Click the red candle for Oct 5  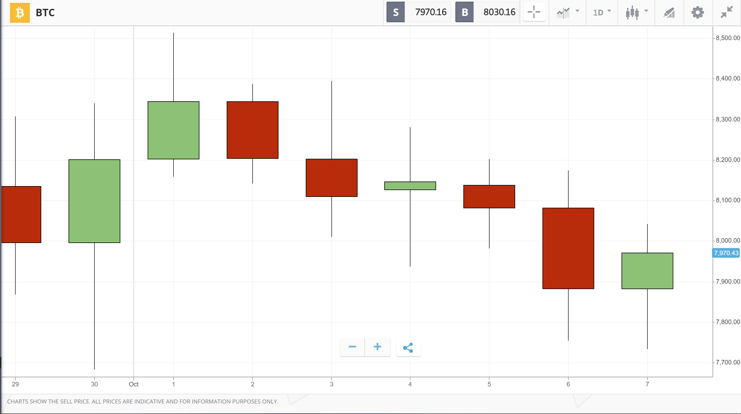(x=489, y=197)
